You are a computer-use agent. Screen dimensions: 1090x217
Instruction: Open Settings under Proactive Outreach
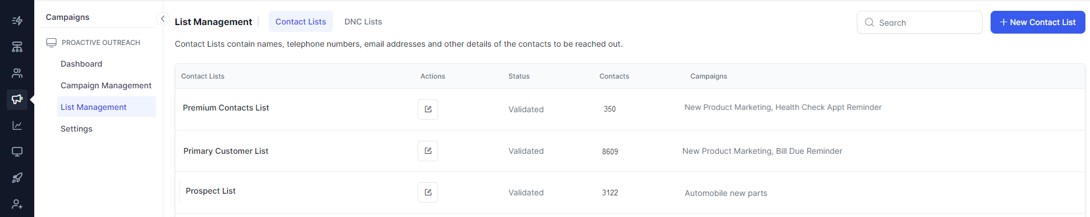pyautogui.click(x=77, y=129)
